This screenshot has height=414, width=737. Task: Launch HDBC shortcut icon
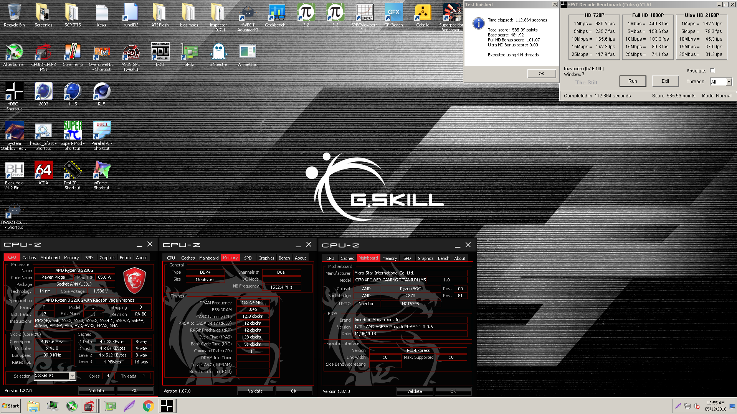pos(14,97)
